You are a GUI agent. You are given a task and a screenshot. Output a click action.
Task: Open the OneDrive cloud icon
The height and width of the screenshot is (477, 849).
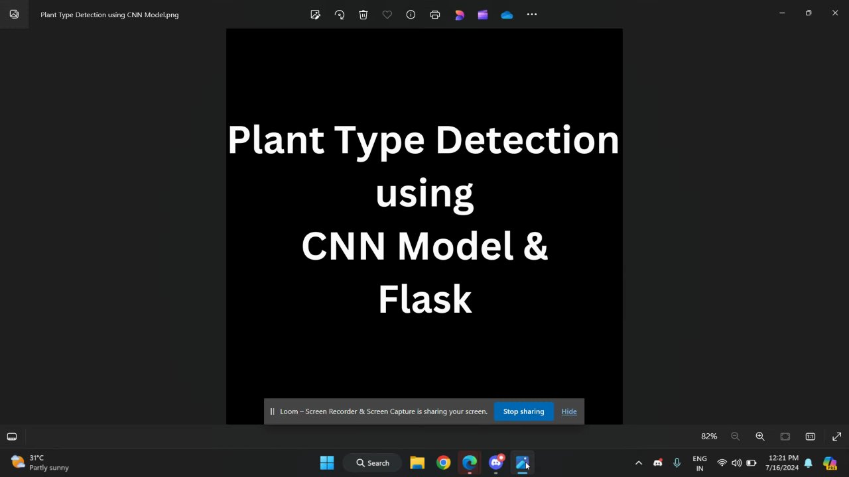[x=507, y=15]
